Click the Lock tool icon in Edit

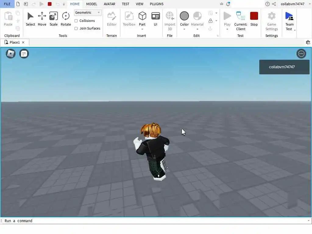pos(210,21)
